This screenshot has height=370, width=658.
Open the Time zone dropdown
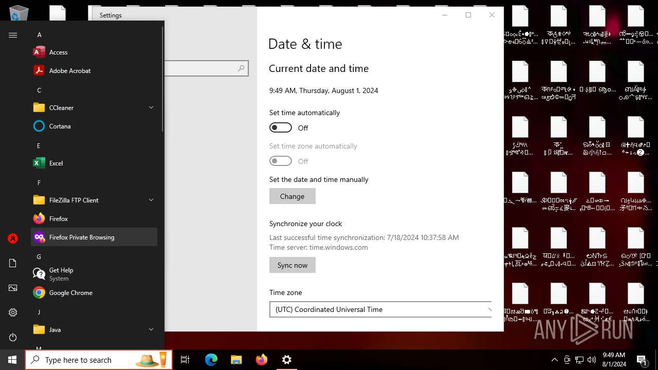(380, 309)
